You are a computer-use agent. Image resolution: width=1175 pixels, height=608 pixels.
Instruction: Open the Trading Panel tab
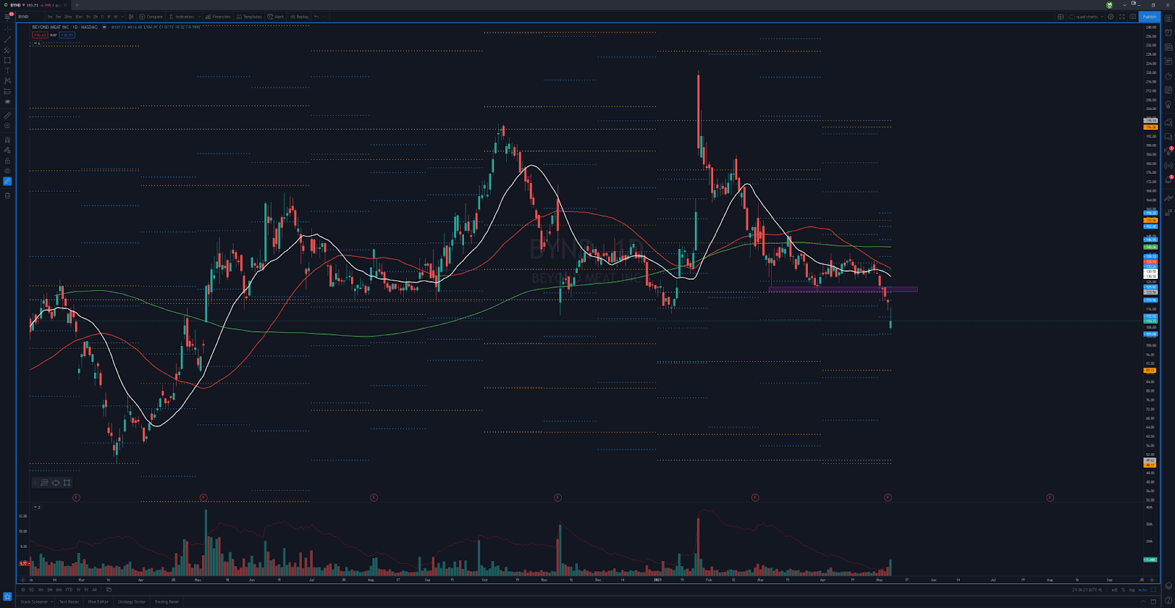(167, 601)
